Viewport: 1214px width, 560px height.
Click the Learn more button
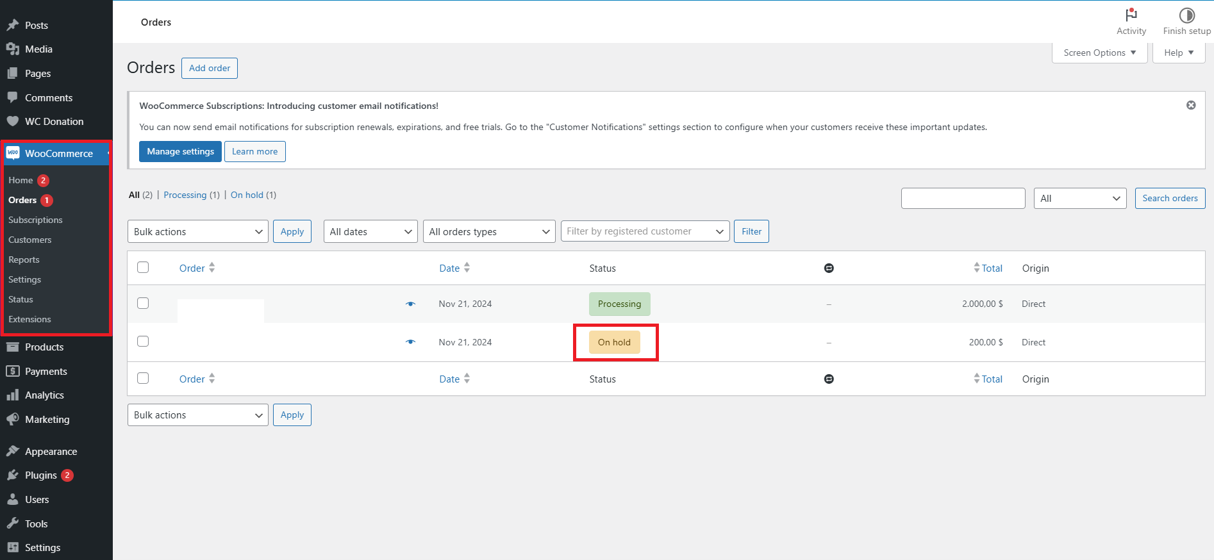pos(255,151)
